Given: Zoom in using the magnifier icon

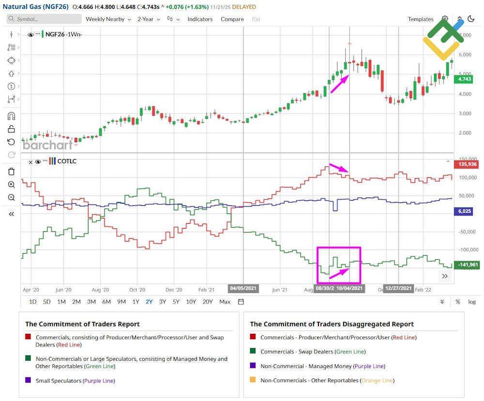Looking at the screenshot, I should point(11,185).
